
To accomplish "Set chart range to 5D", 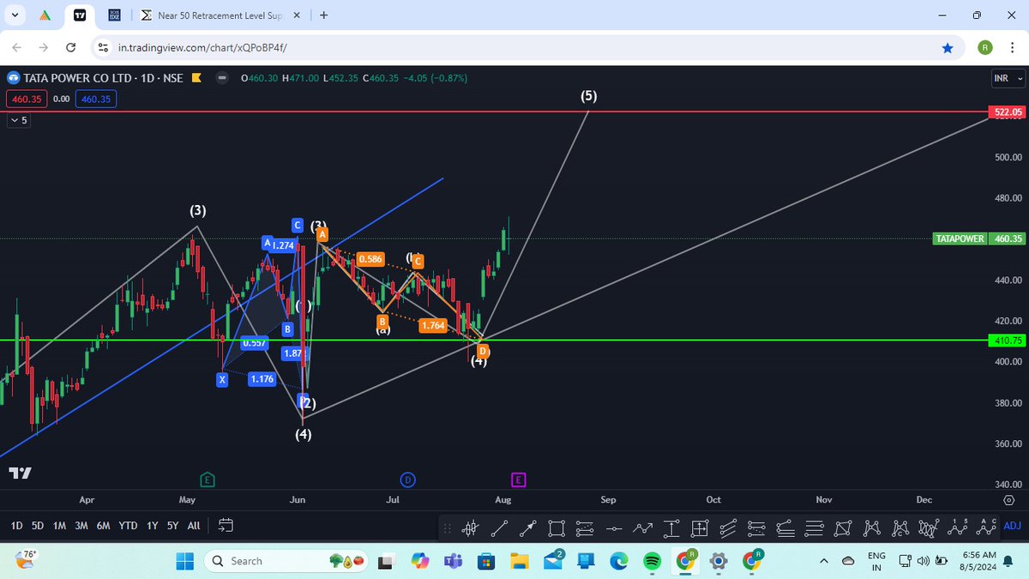I will pyautogui.click(x=38, y=525).
